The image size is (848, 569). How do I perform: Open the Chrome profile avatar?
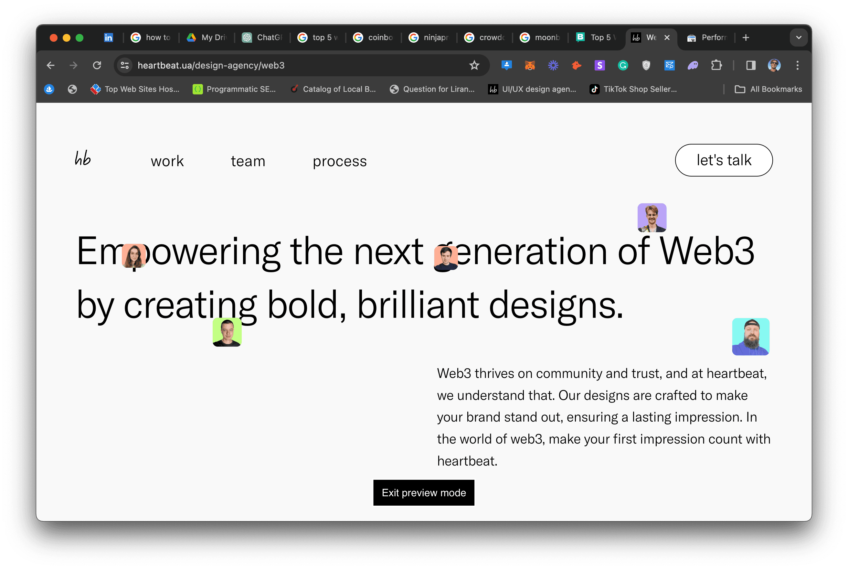(x=774, y=65)
